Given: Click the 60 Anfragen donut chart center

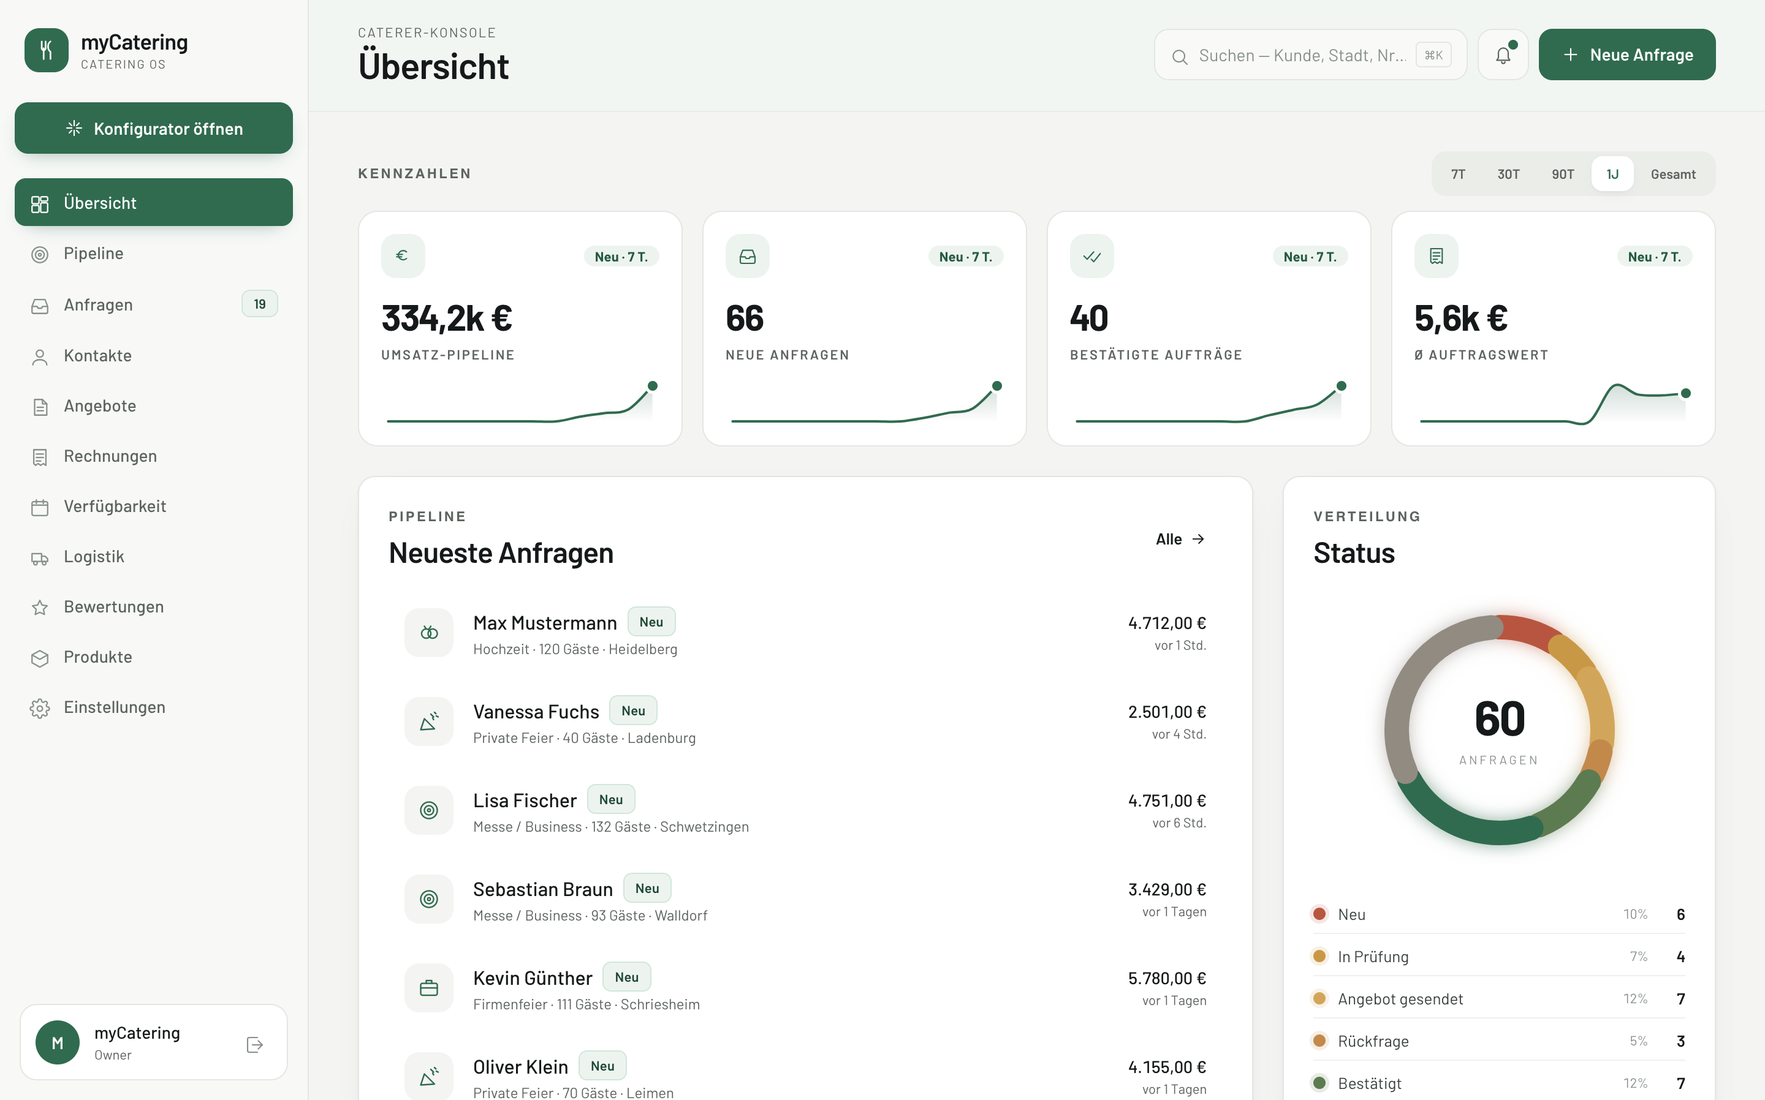Looking at the screenshot, I should click(x=1498, y=729).
